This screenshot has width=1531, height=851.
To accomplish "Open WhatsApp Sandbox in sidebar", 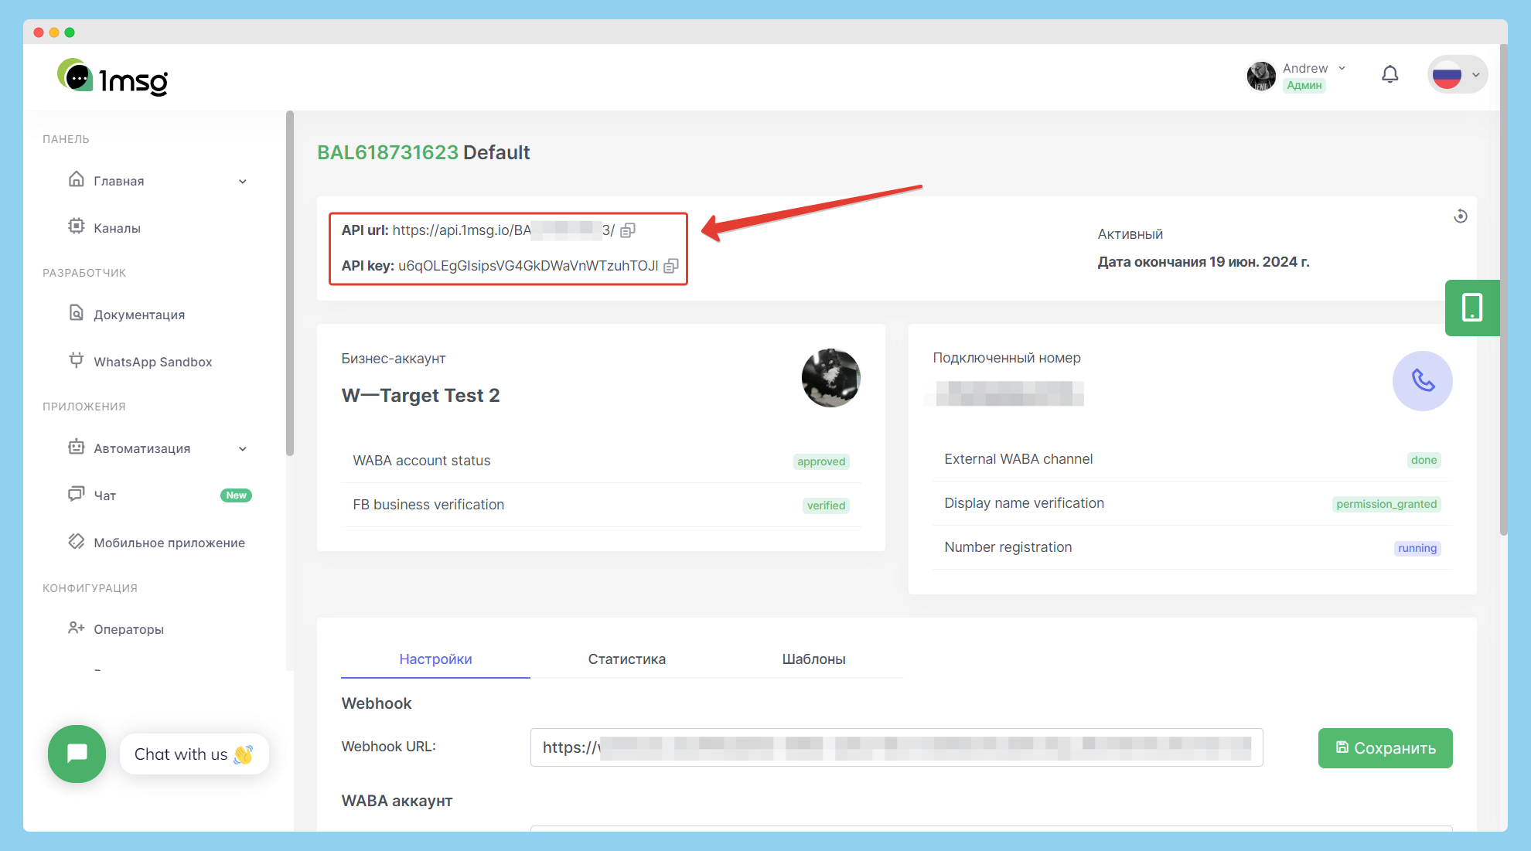I will coord(152,362).
